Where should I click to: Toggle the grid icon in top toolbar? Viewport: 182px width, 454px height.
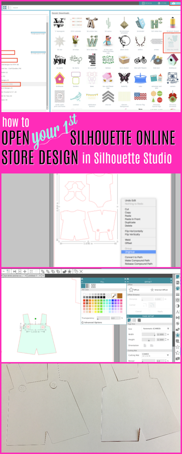pos(9,272)
